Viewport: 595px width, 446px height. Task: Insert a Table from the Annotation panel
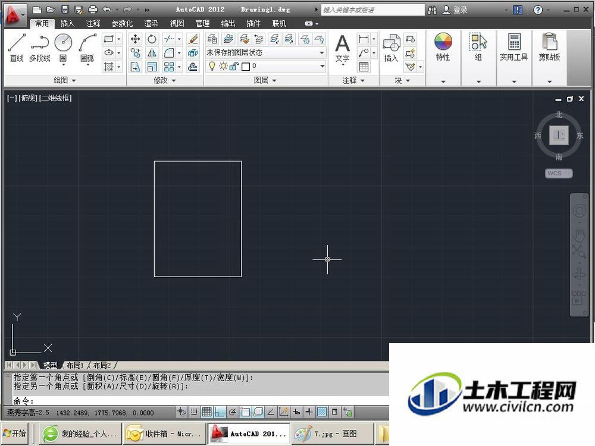pos(364,67)
